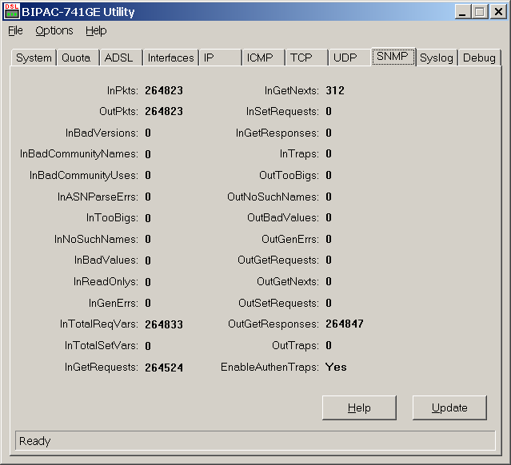The height and width of the screenshot is (465, 511).
Task: Open the File menu
Action: (x=15, y=30)
